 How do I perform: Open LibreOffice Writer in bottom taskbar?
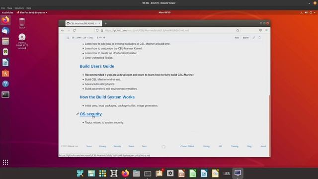(204, 174)
